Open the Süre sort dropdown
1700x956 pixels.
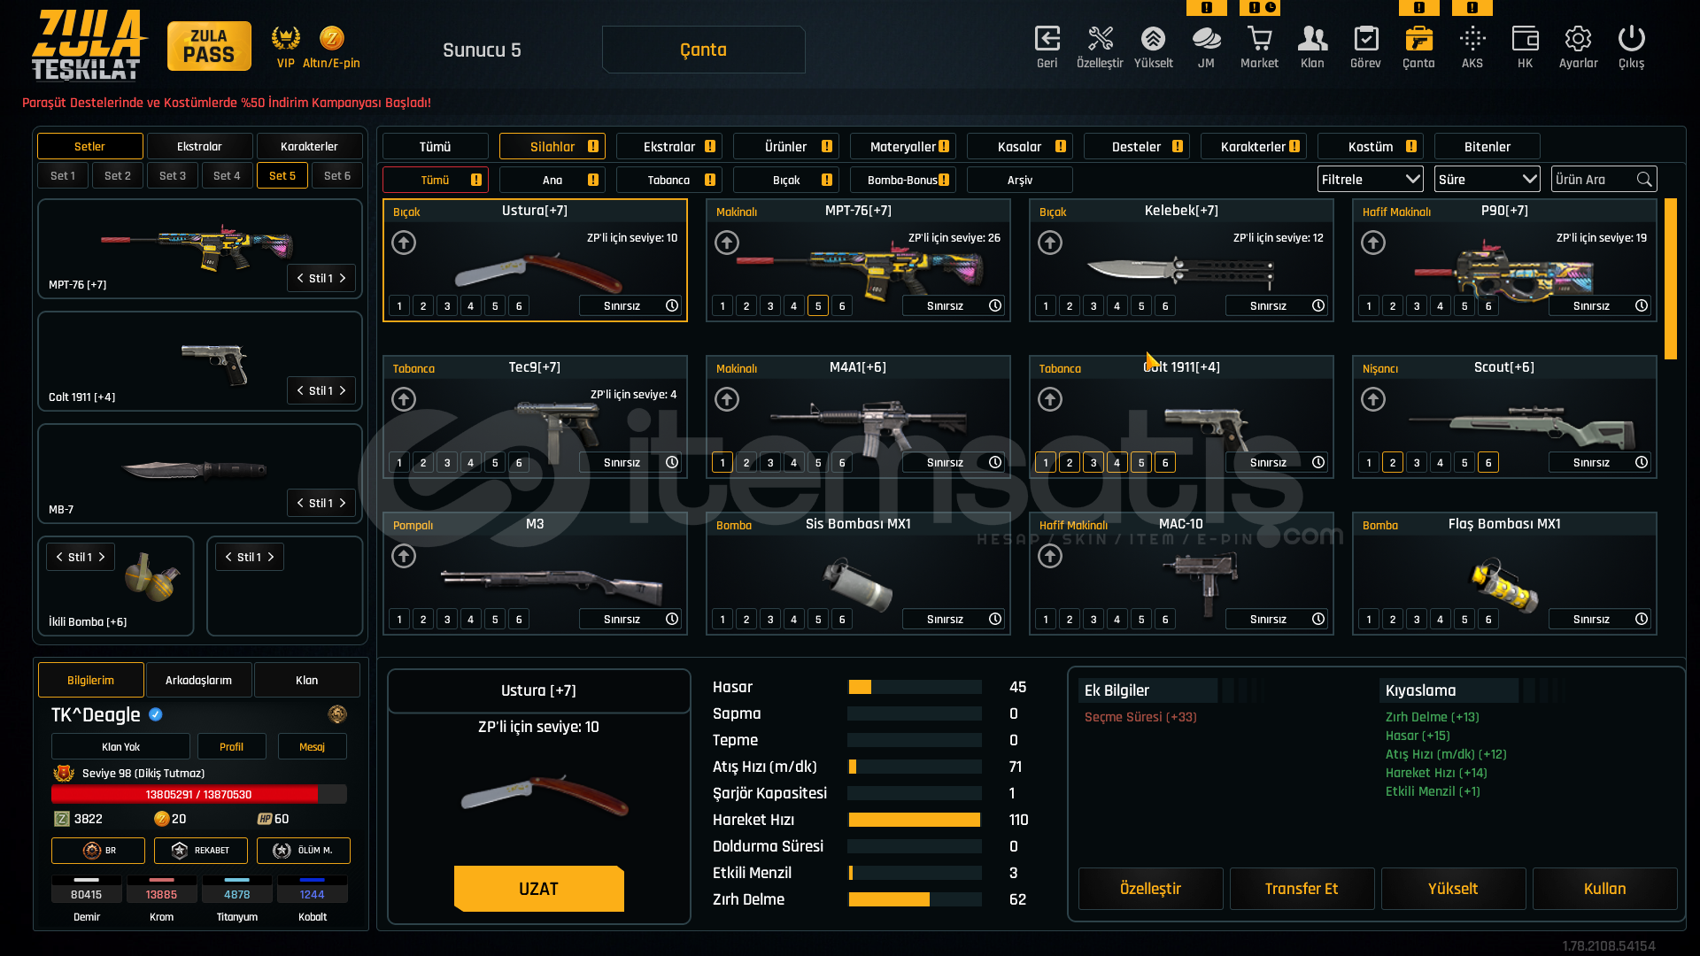(1487, 179)
